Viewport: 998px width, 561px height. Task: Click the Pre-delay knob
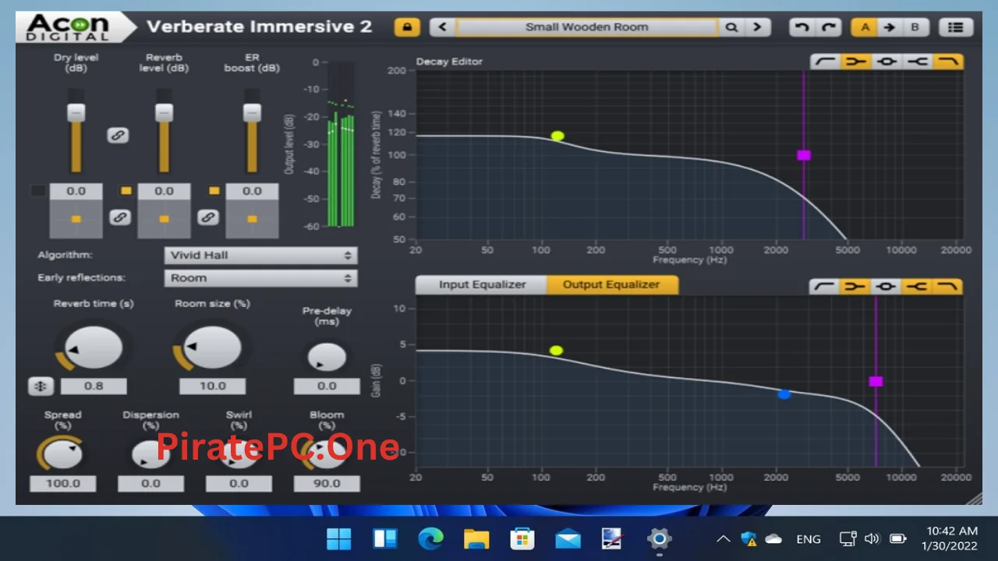(x=327, y=358)
